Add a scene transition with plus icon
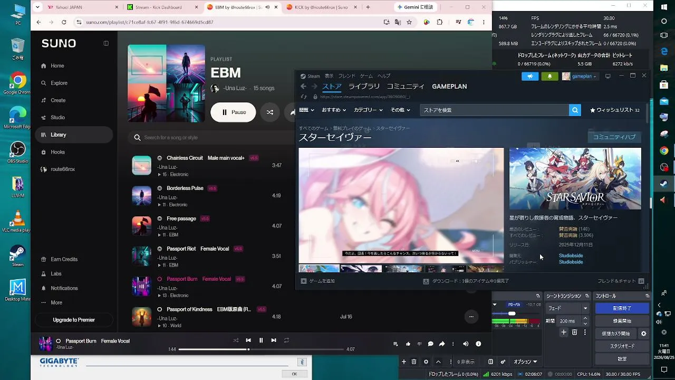Viewport: 675px width, 380px height. coord(564,332)
